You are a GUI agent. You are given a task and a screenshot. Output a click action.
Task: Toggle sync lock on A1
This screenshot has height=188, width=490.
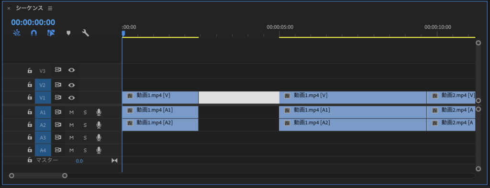(58, 112)
